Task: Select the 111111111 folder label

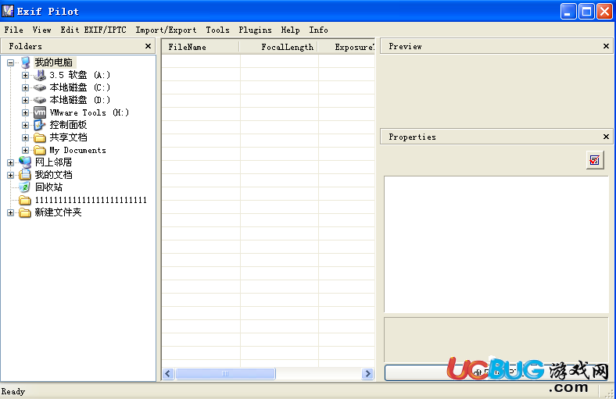Action: point(91,200)
